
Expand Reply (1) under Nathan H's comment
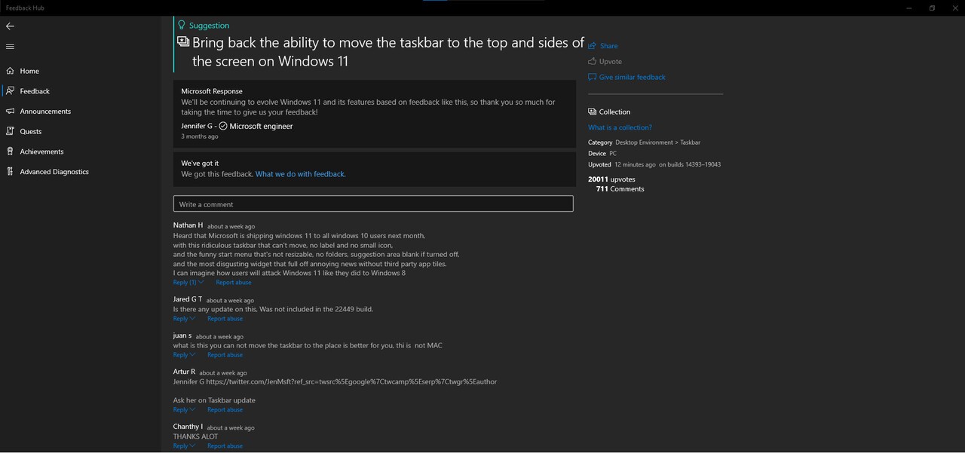tap(188, 283)
